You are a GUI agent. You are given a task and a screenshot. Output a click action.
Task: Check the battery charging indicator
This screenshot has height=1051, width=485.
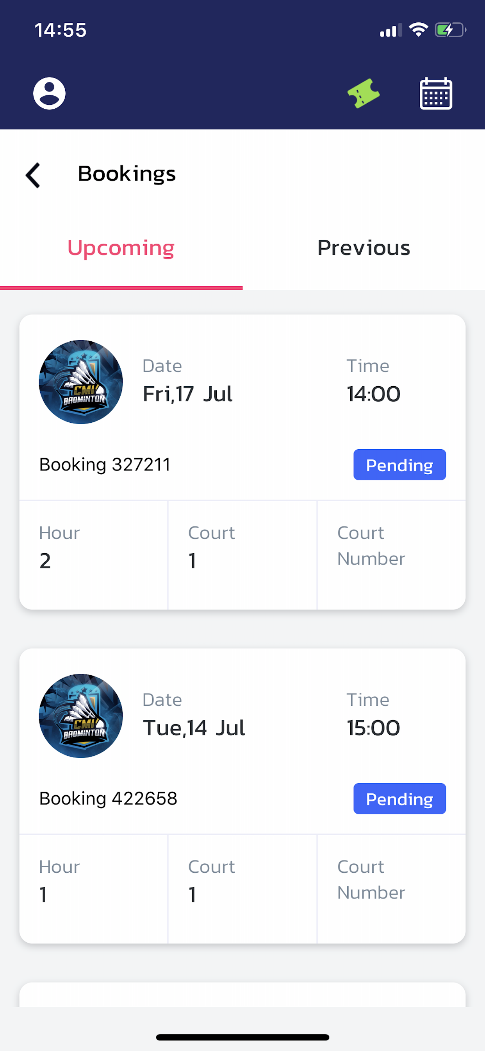[450, 30]
